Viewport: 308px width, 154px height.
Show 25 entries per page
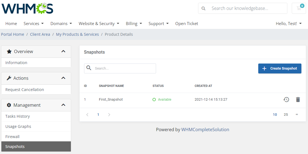[286, 115]
